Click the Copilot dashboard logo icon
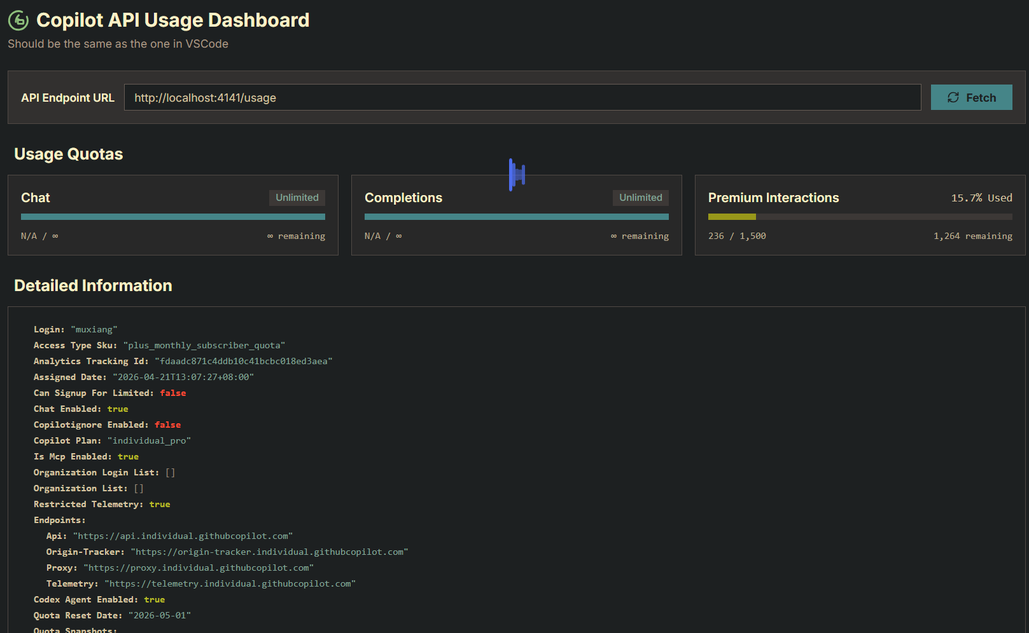Viewport: 1029px width, 633px height. pos(18,20)
